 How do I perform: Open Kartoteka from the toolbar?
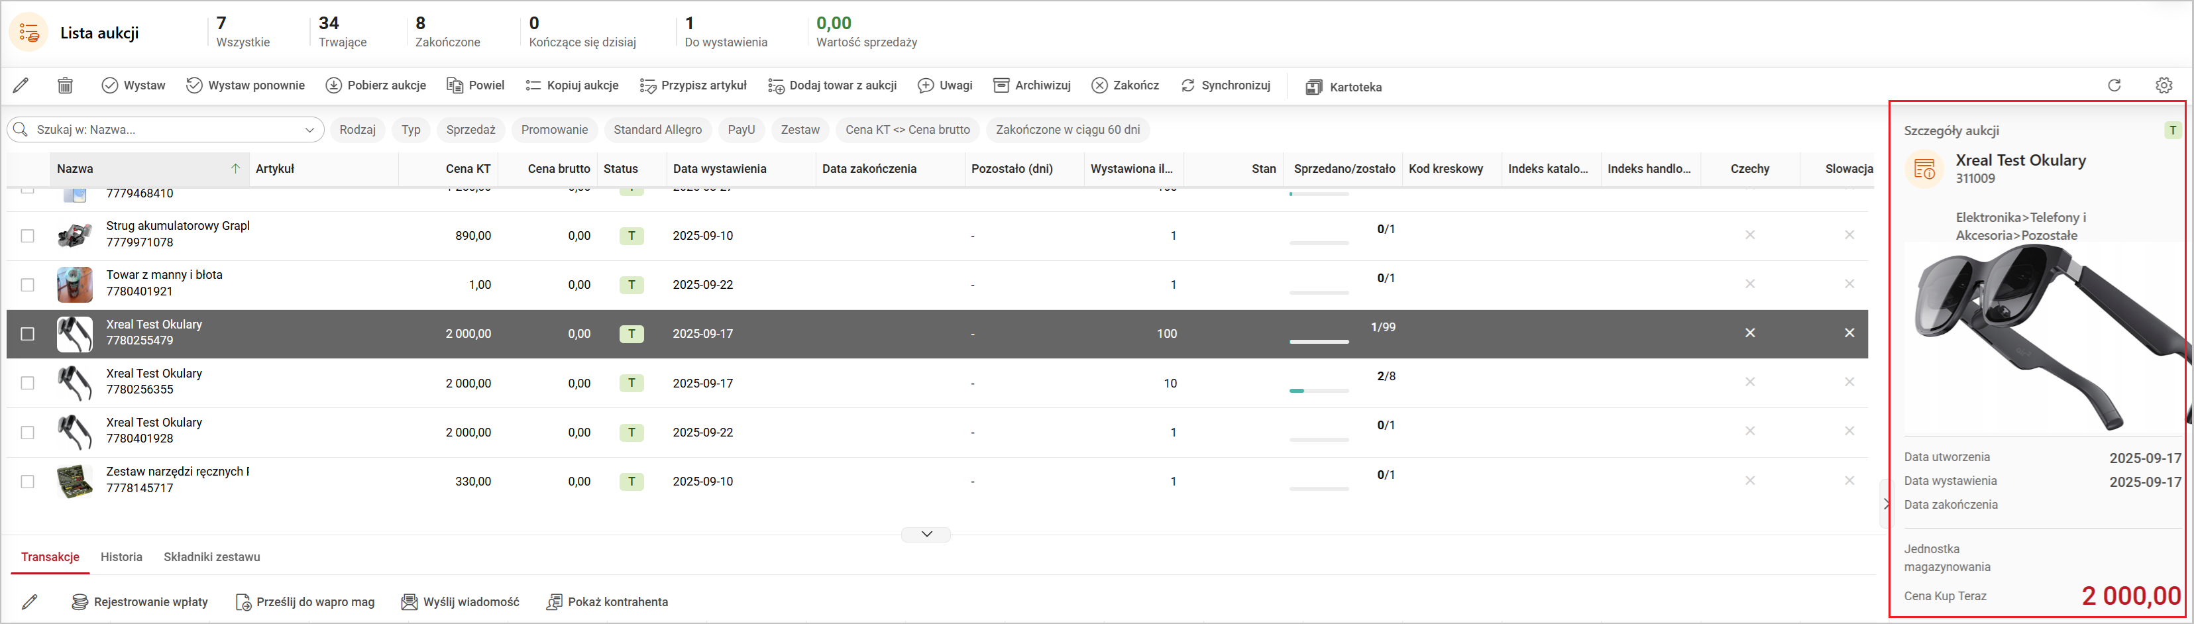coord(1343,87)
